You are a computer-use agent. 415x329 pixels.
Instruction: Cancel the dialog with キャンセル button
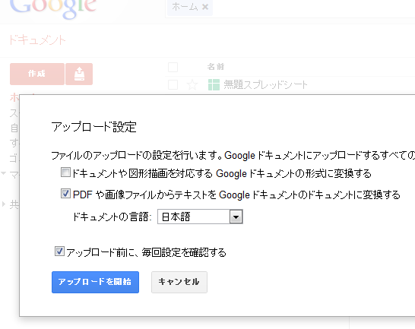(x=179, y=282)
